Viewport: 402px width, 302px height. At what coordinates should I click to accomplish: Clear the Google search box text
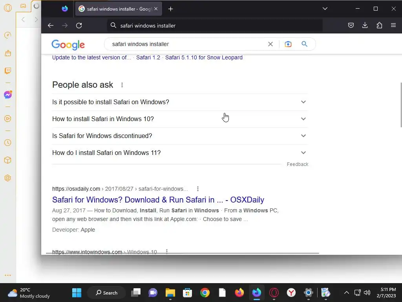coord(270,44)
